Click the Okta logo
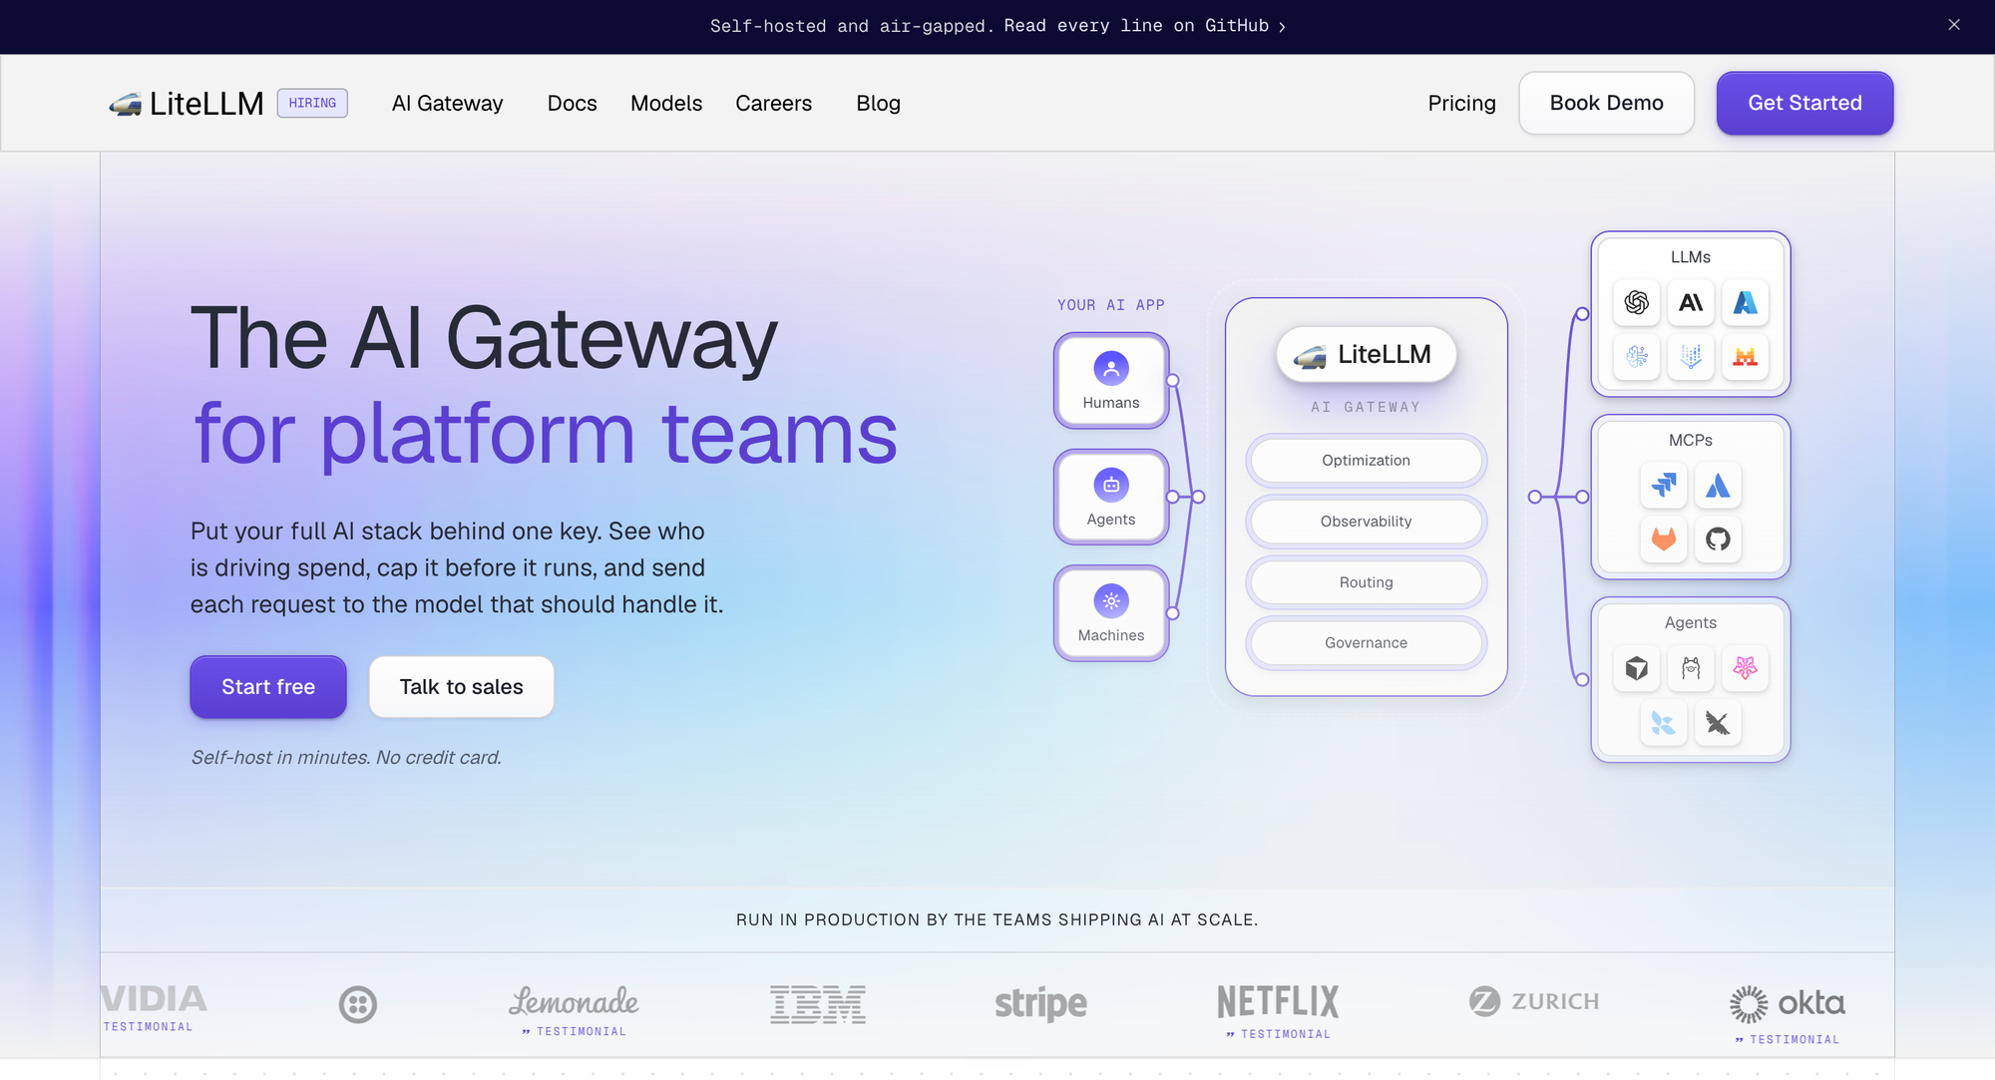Image resolution: width=1995 pixels, height=1080 pixels. 1788,1003
